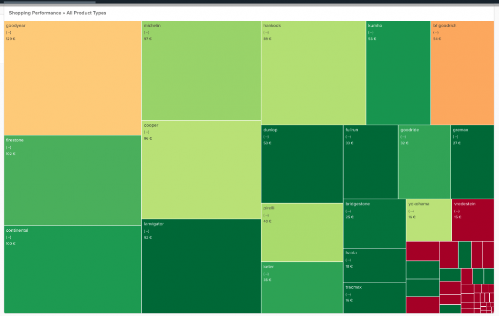Select the continental treemap block

pyautogui.click(x=73, y=270)
